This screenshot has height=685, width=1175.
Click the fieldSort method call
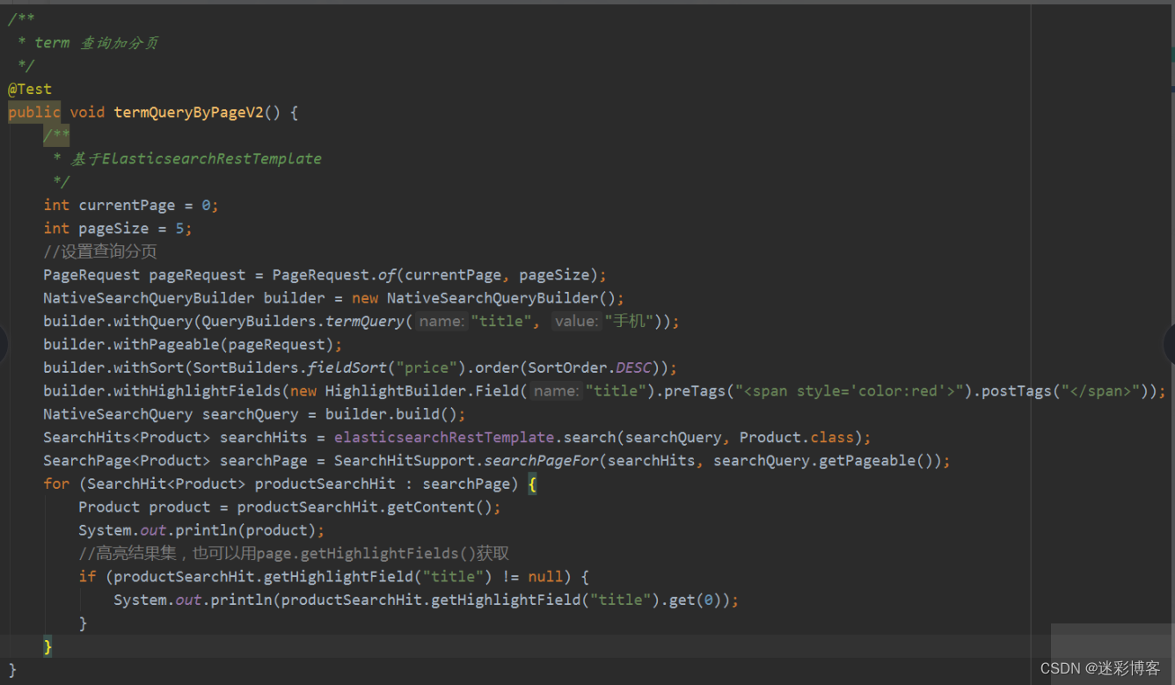[347, 368]
